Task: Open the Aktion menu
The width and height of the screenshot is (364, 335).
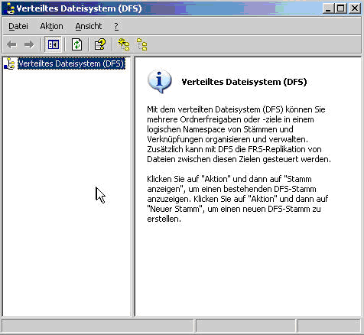Action: [51, 26]
